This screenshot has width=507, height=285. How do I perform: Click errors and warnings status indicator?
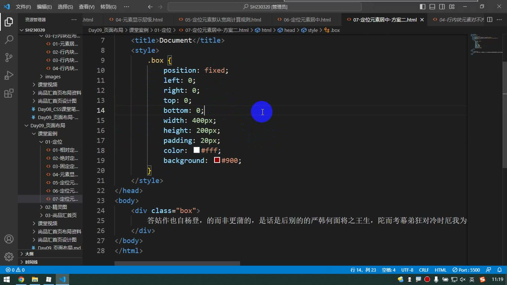coord(15,270)
